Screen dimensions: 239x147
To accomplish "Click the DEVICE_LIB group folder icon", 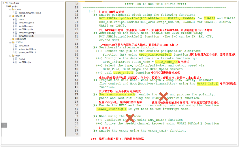I will pos(13,16).
